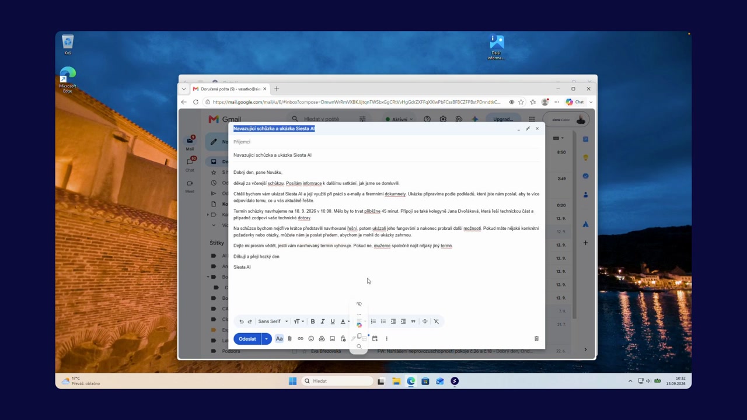
Task: Open the Windows Start menu
Action: pos(292,381)
